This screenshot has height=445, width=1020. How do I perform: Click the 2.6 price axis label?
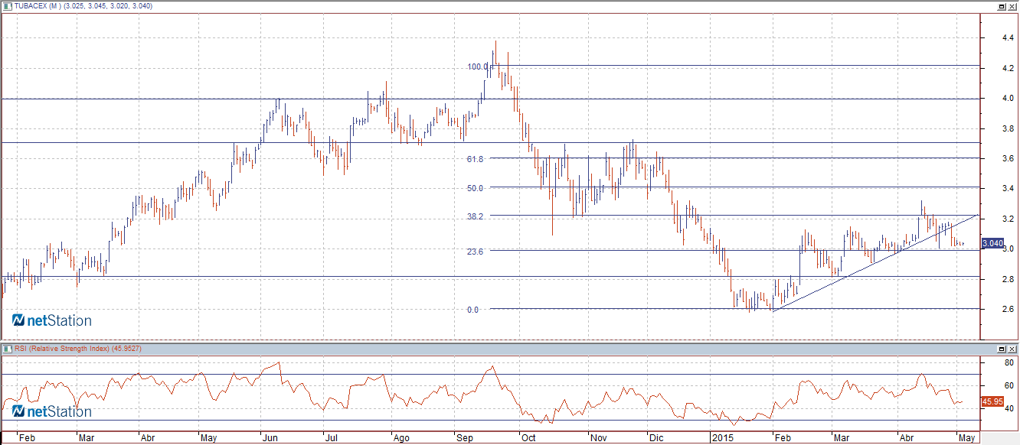pos(1008,309)
